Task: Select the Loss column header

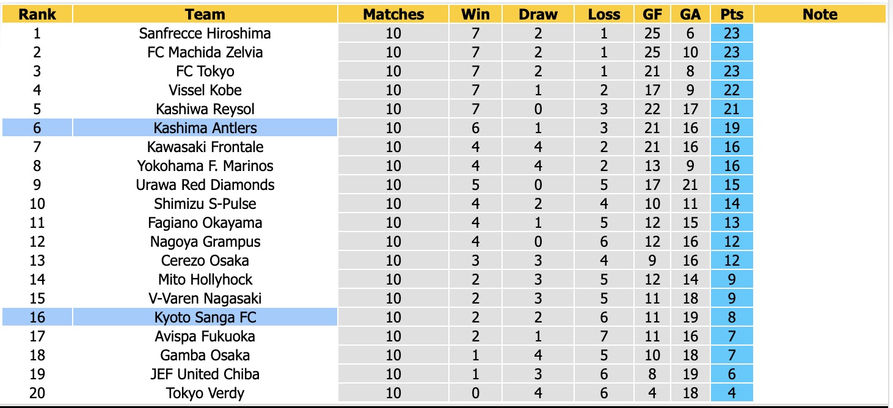Action: [x=604, y=14]
